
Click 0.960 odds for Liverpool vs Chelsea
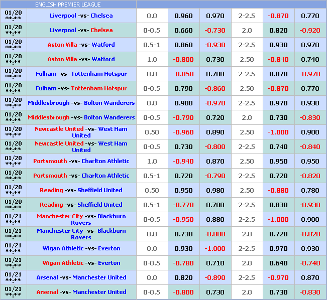point(183,16)
